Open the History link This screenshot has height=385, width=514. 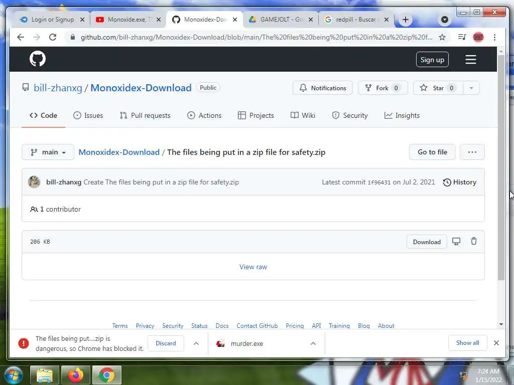pyautogui.click(x=460, y=182)
